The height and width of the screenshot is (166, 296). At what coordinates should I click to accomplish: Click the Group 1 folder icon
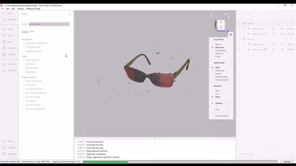244,24
